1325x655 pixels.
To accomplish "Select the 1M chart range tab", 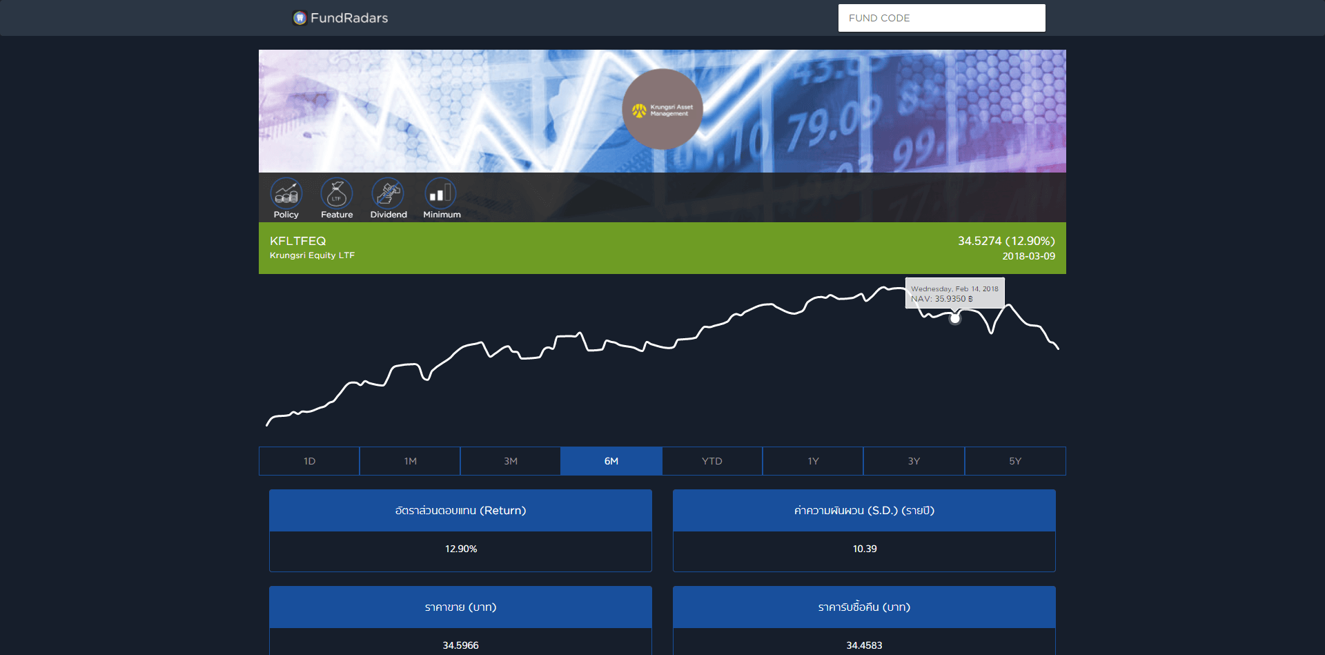I will [410, 461].
